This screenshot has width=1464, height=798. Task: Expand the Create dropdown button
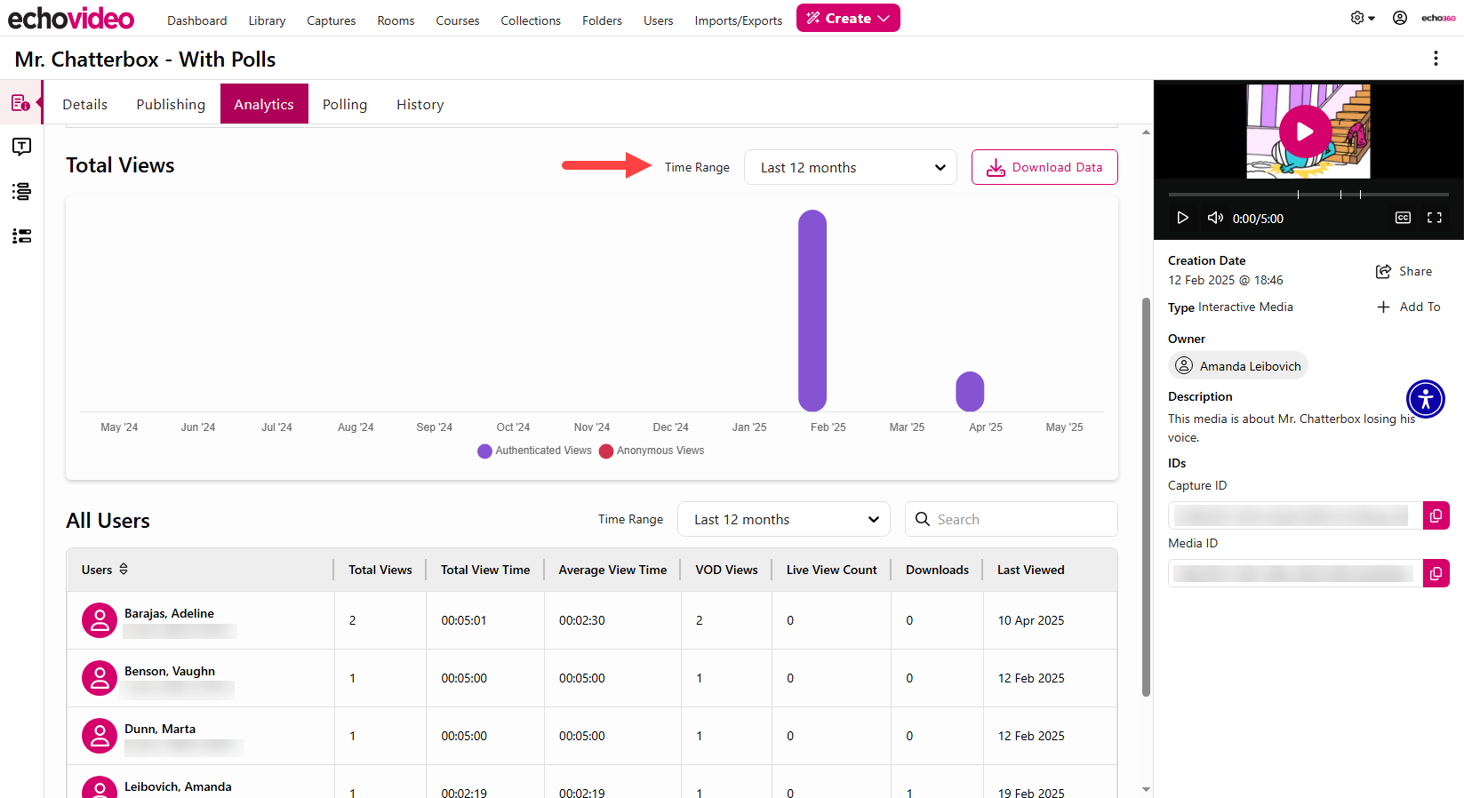(x=848, y=18)
